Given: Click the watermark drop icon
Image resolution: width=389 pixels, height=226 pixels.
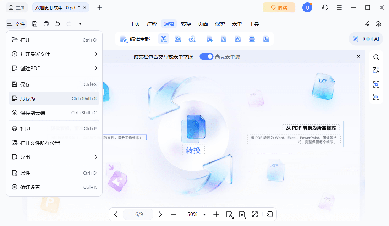Looking at the screenshot, I should click(x=224, y=39).
